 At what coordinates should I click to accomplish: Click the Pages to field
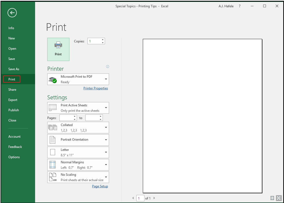pyautogui.click(x=92, y=118)
